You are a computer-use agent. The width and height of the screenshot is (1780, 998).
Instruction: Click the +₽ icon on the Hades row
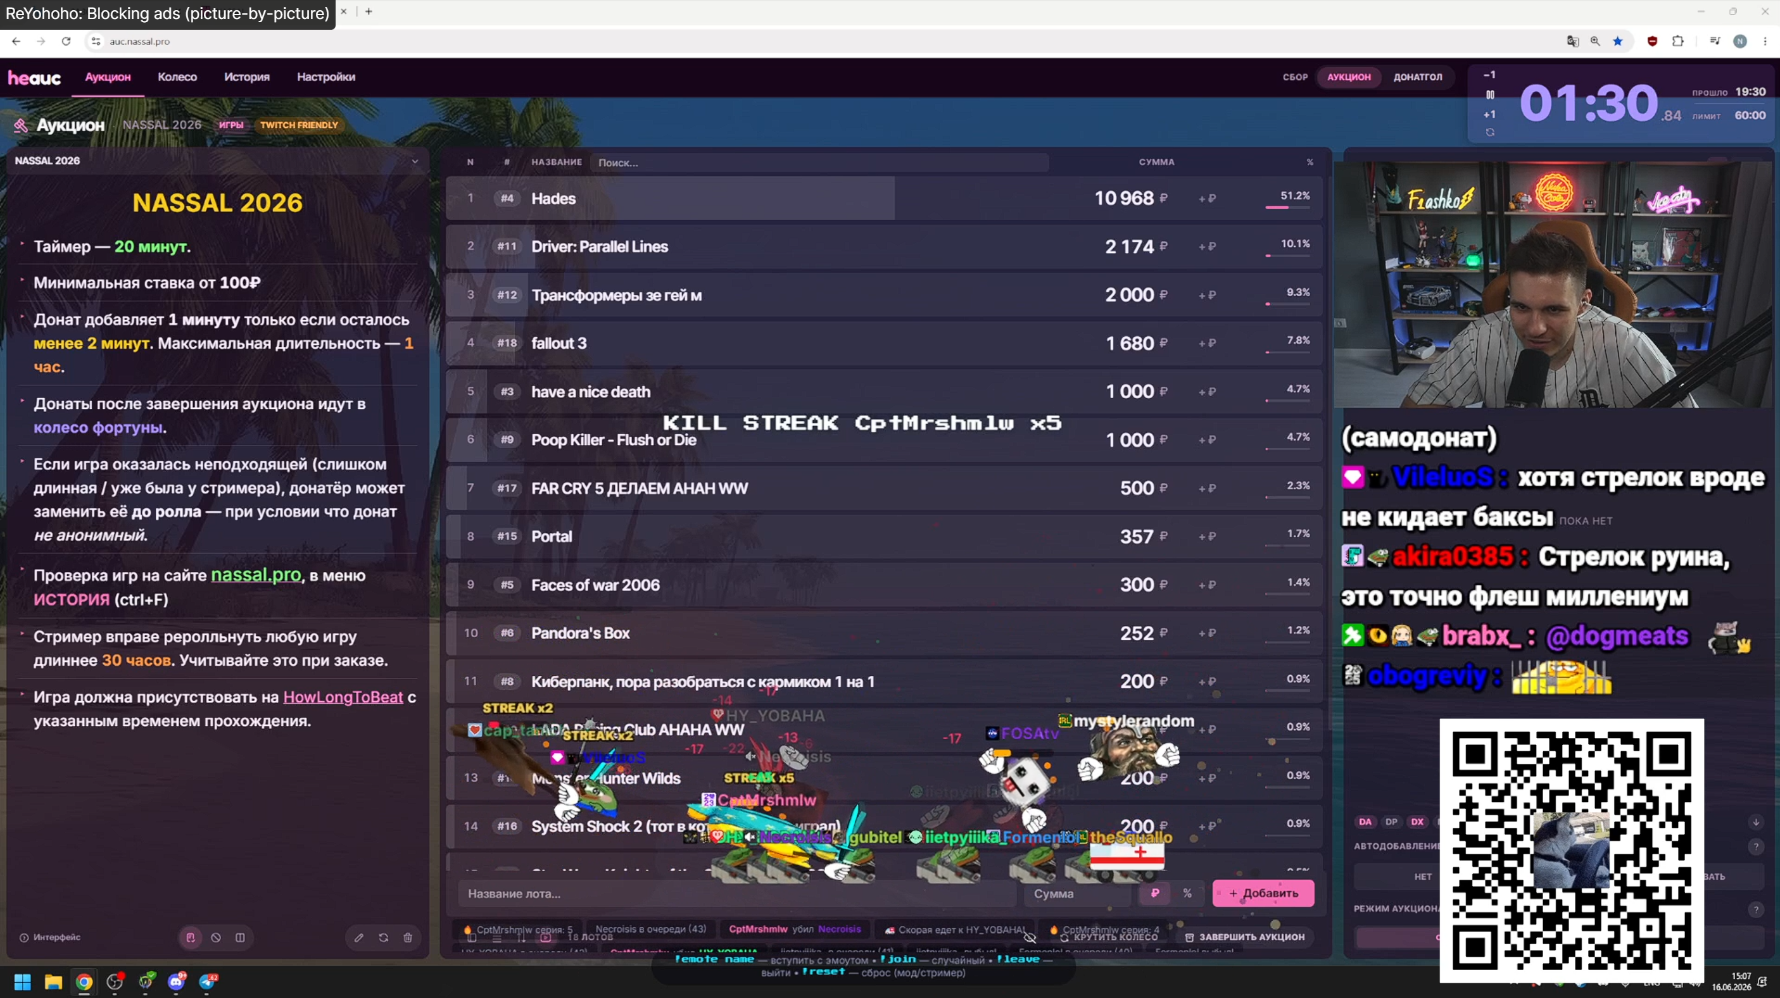(x=1207, y=199)
